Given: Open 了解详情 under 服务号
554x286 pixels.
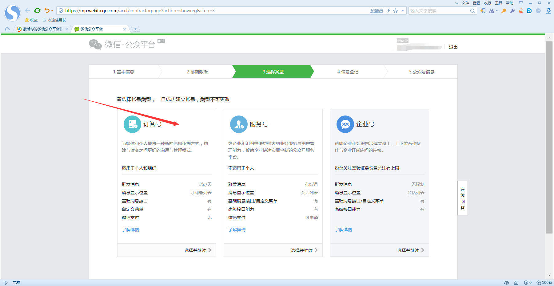Looking at the screenshot, I should 237,230.
